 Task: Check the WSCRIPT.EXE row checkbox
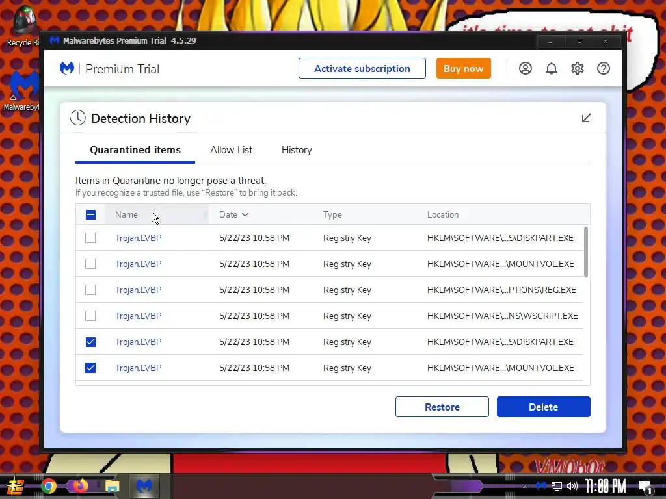[90, 316]
